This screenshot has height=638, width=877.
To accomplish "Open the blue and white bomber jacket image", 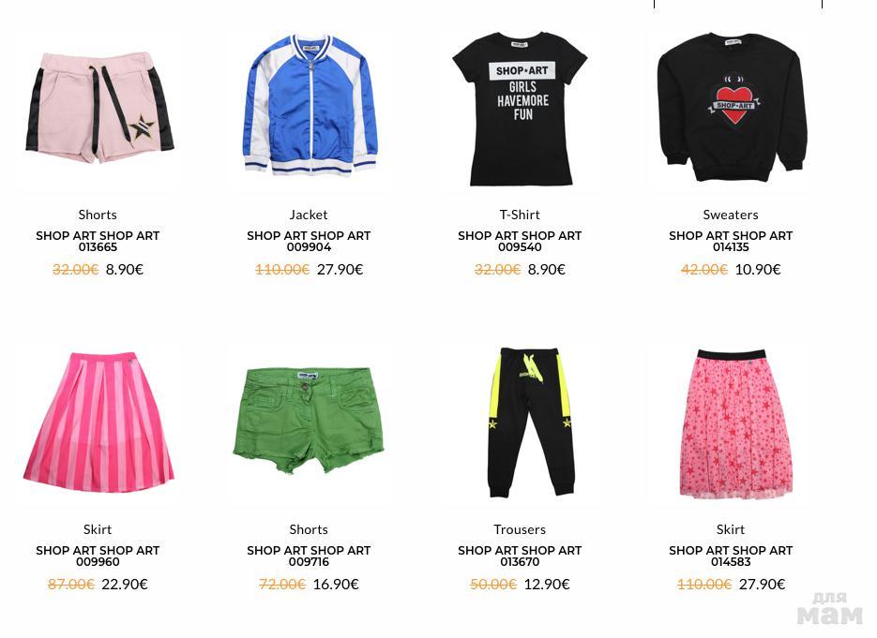I will tap(310, 109).
